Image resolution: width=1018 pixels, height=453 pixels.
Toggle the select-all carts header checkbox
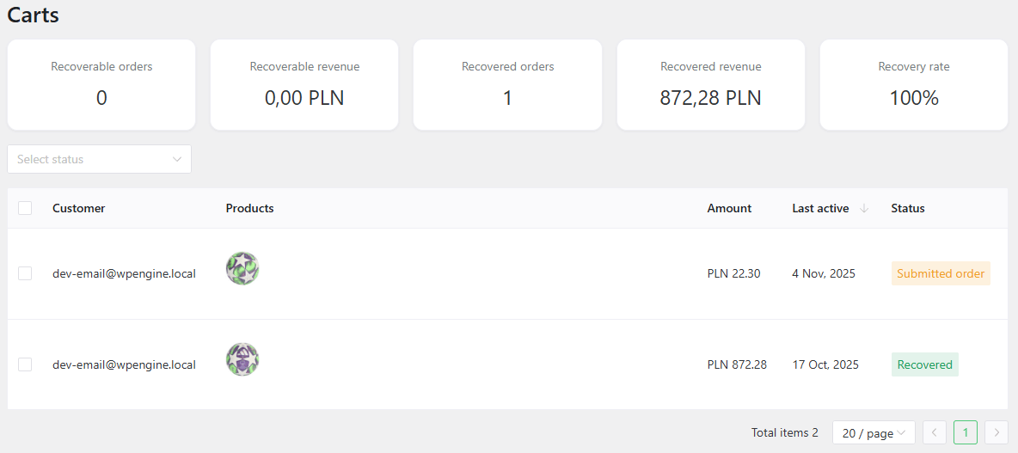point(25,208)
